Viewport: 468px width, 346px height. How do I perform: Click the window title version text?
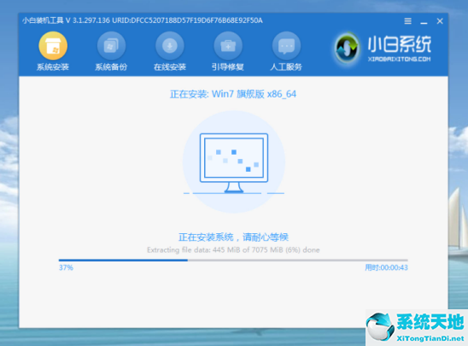click(x=143, y=21)
